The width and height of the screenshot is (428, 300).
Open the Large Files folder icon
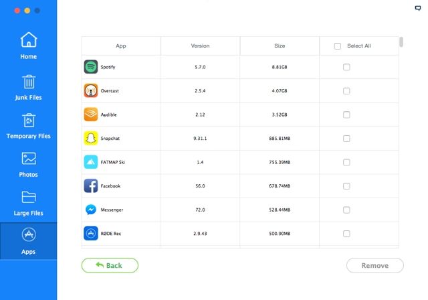click(29, 197)
